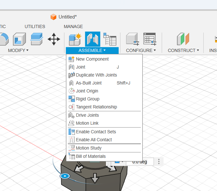The image size is (217, 191).
Task: Click the Fillet tool icon in Modify
Action: [4, 39]
